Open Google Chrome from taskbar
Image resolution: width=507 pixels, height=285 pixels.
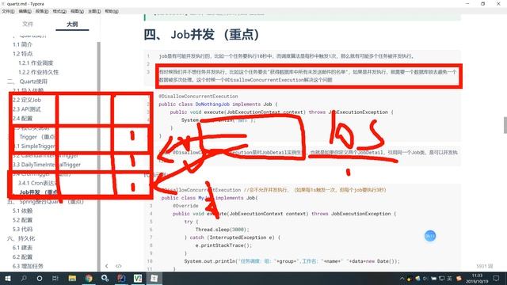click(x=89, y=278)
